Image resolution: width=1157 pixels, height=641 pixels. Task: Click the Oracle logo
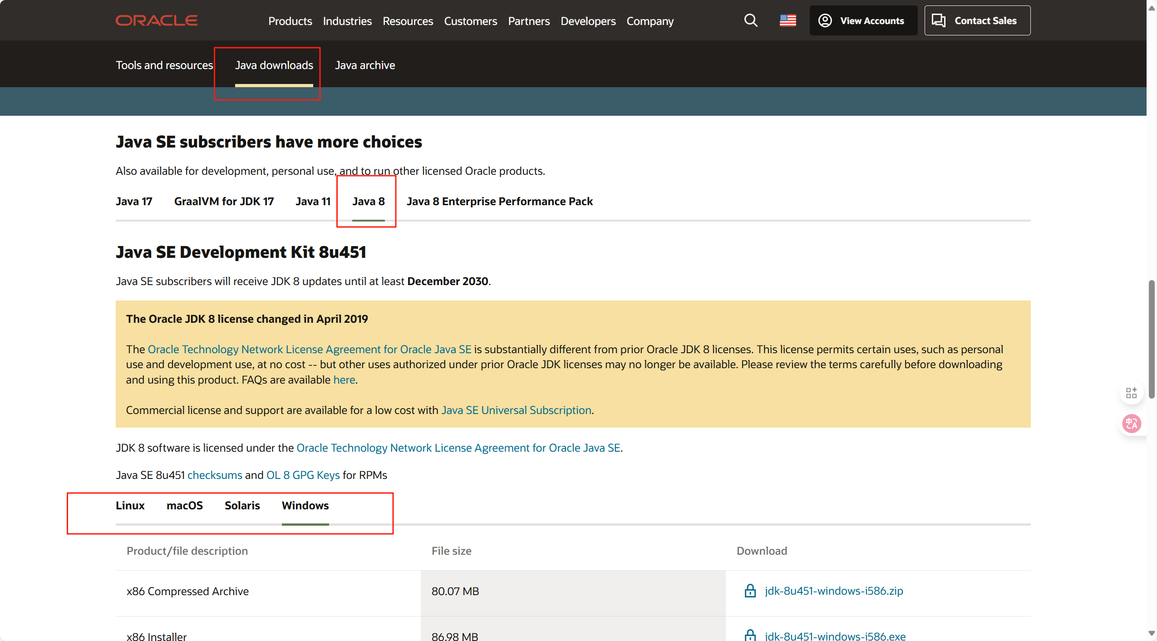coord(156,20)
